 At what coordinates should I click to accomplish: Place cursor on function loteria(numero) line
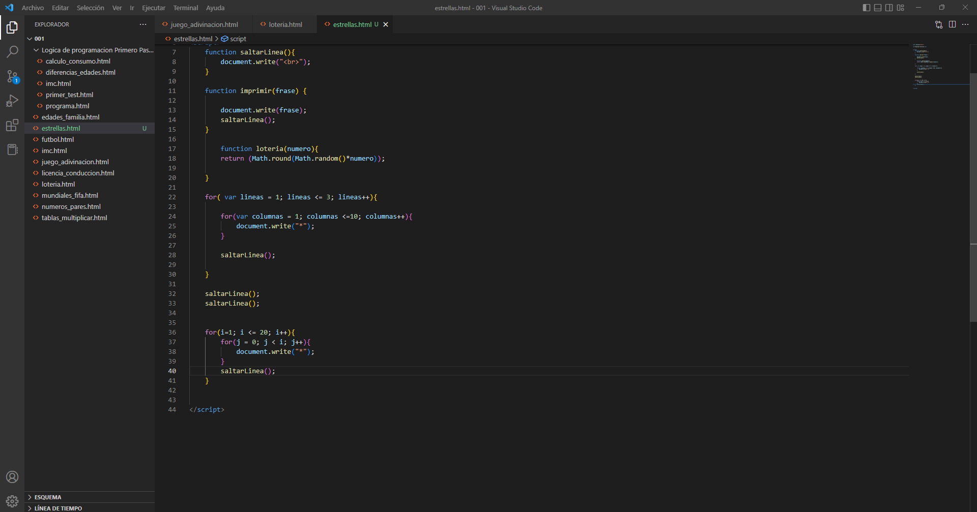[x=269, y=149]
